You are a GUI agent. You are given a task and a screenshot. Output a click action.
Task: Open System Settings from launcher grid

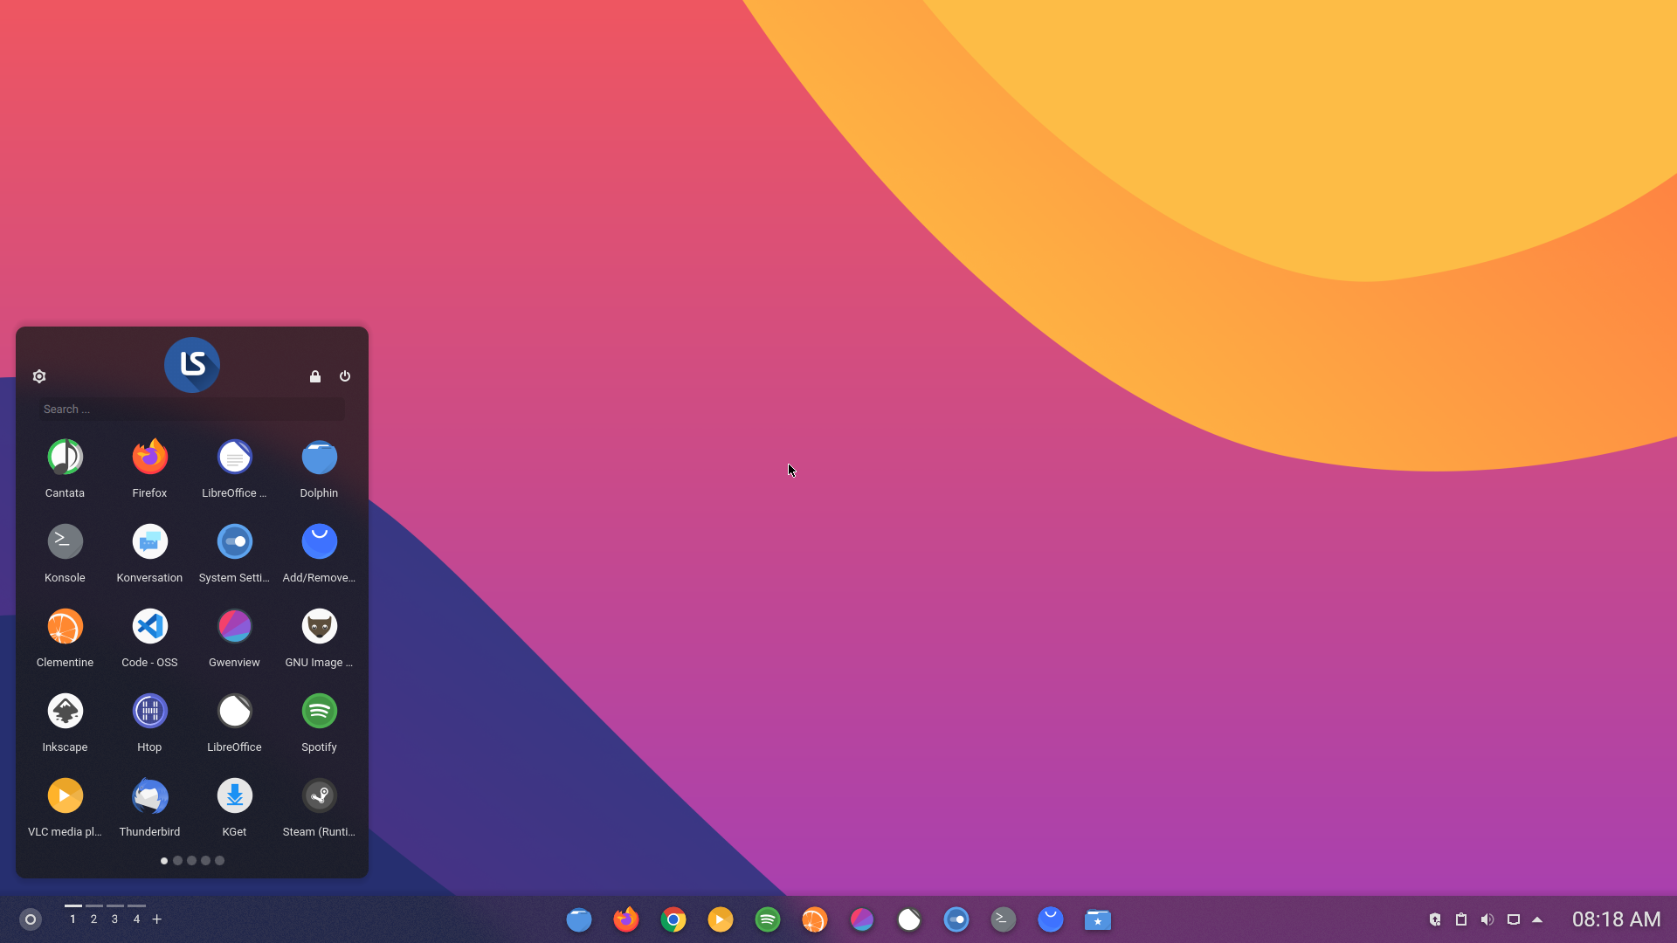pos(234,541)
